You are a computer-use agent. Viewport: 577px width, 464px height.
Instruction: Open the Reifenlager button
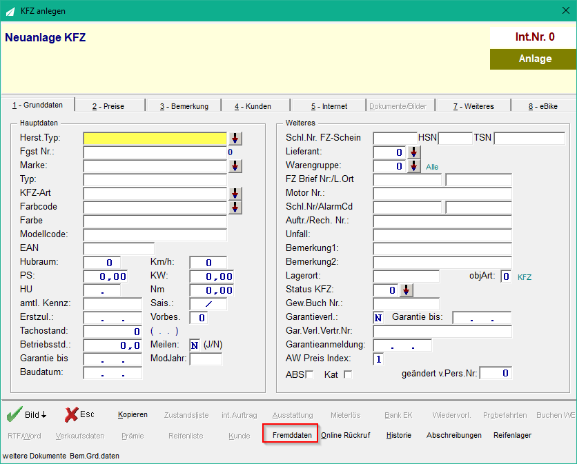point(512,435)
